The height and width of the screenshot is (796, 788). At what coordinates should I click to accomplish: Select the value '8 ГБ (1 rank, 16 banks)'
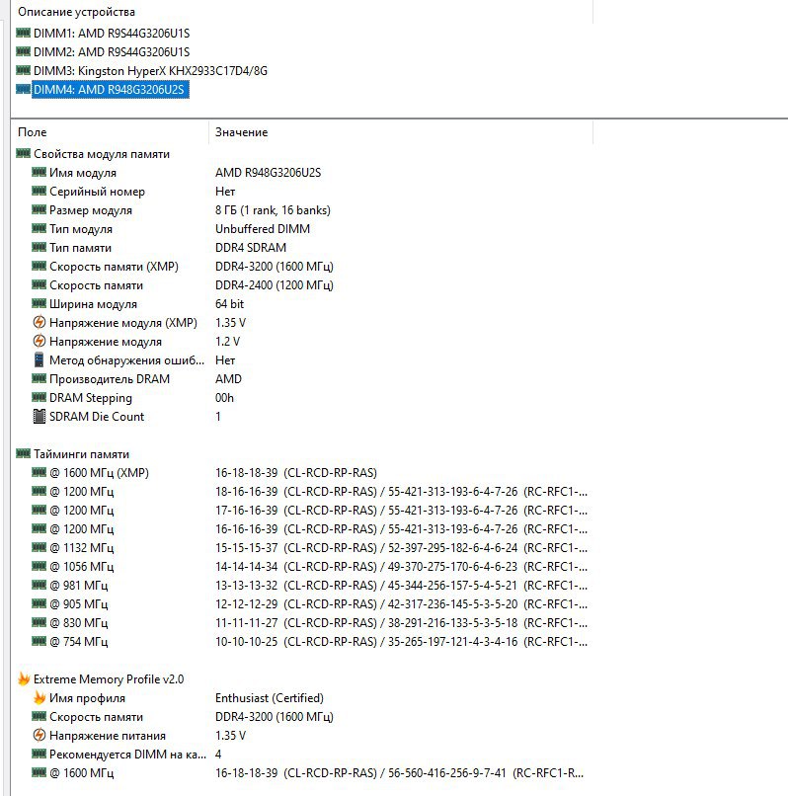(273, 210)
